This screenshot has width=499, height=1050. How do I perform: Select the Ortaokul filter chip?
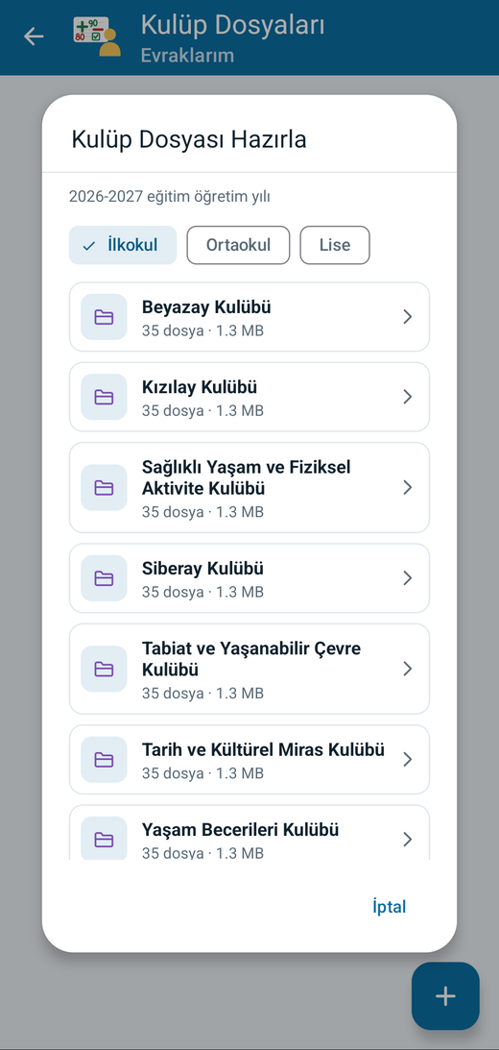point(238,245)
